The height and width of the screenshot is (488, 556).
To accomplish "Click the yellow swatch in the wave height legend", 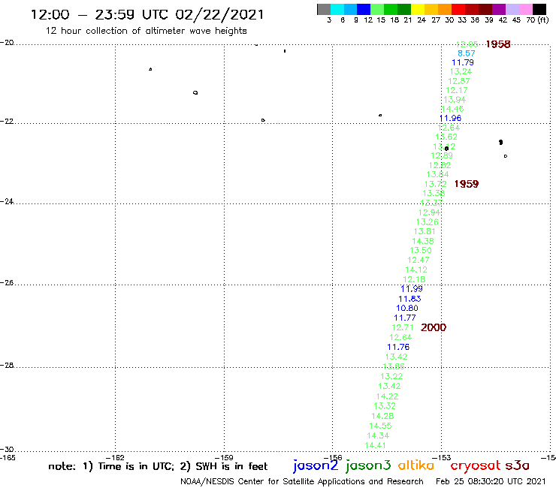I will coord(418,9).
